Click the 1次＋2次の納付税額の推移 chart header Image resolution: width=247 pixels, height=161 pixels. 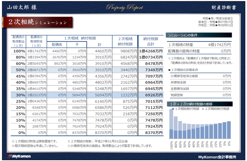click(199, 104)
